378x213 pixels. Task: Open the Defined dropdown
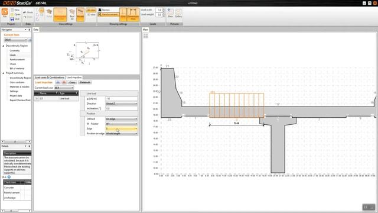pyautogui.click(x=121, y=119)
